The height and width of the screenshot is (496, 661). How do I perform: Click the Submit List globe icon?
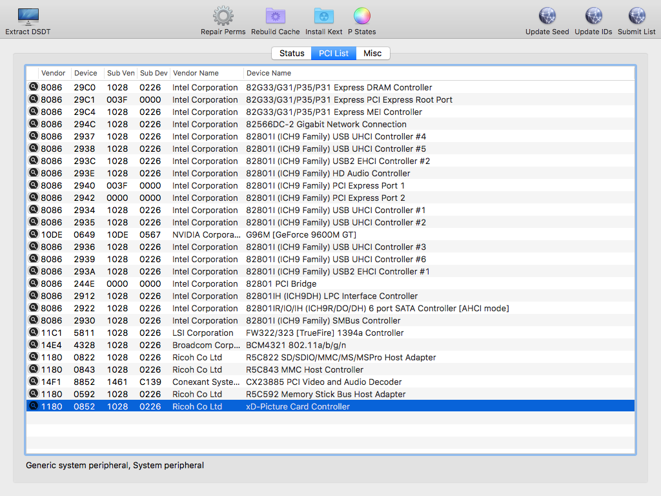point(636,16)
